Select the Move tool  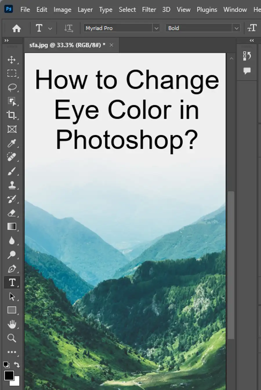click(12, 60)
